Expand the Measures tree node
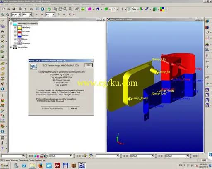Image resolution: width=212 pixels, height=169 pixels. tap(15, 43)
